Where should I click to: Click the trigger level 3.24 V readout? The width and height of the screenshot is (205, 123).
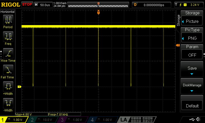pyautogui.click(x=195, y=5)
